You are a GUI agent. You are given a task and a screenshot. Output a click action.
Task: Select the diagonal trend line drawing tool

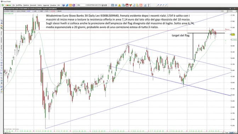tap(1, 55)
